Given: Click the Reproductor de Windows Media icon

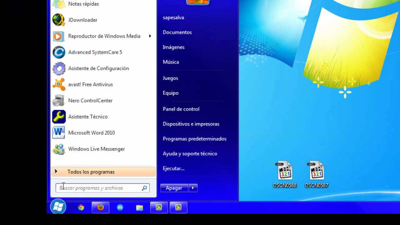Looking at the screenshot, I should (x=59, y=36).
